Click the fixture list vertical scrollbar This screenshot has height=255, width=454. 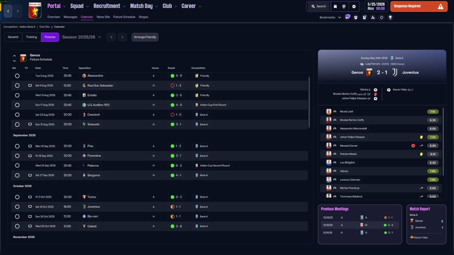pyautogui.click(x=309, y=102)
